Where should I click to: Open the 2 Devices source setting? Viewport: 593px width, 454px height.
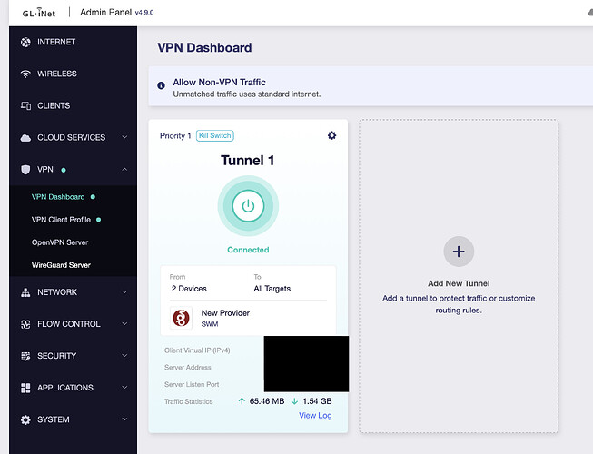point(189,289)
